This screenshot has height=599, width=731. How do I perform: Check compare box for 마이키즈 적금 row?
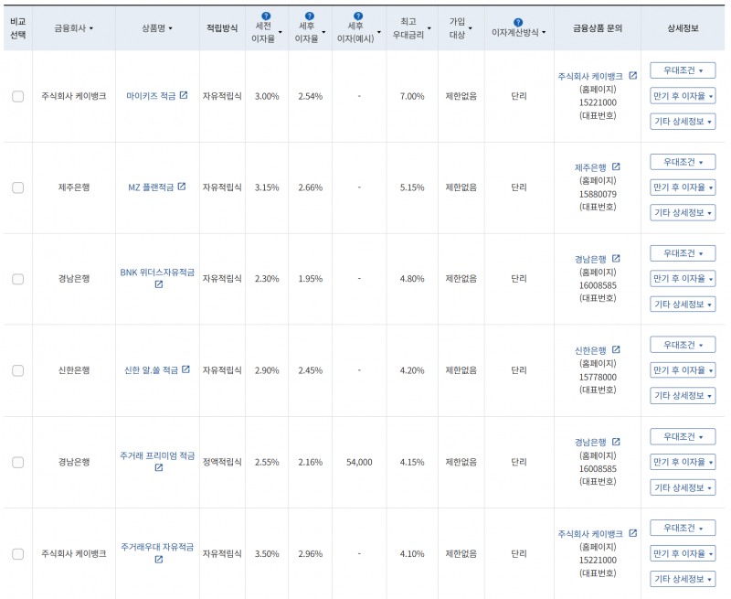[x=17, y=97]
